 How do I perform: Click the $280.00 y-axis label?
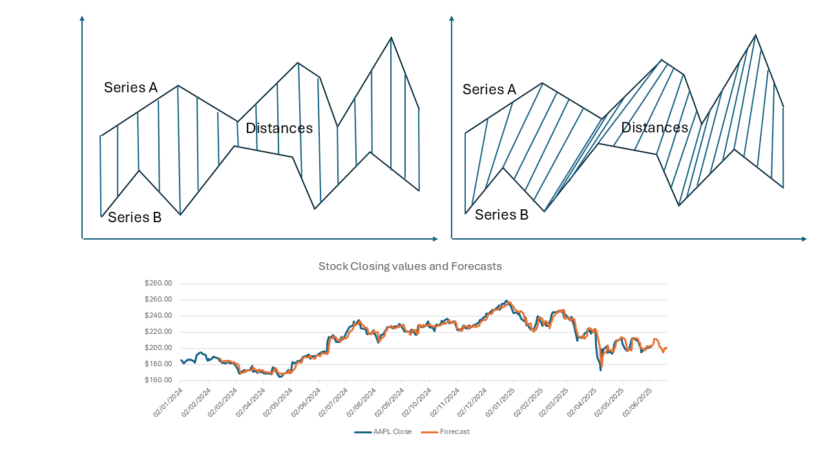[158, 283]
